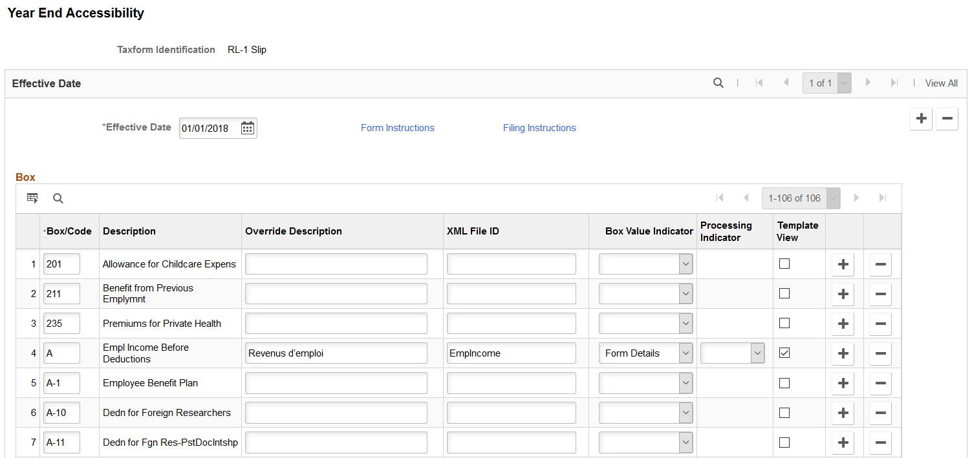Click Override Description field for box 211

pos(336,294)
